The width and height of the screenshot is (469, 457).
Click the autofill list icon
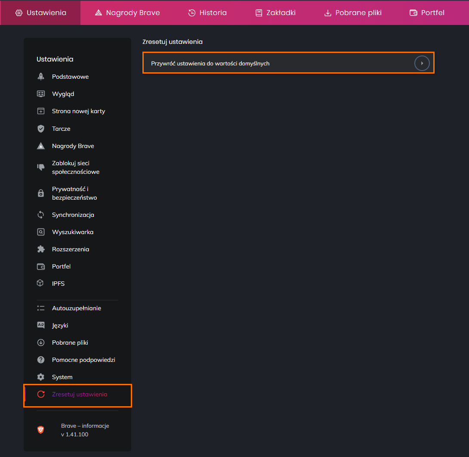(41, 308)
